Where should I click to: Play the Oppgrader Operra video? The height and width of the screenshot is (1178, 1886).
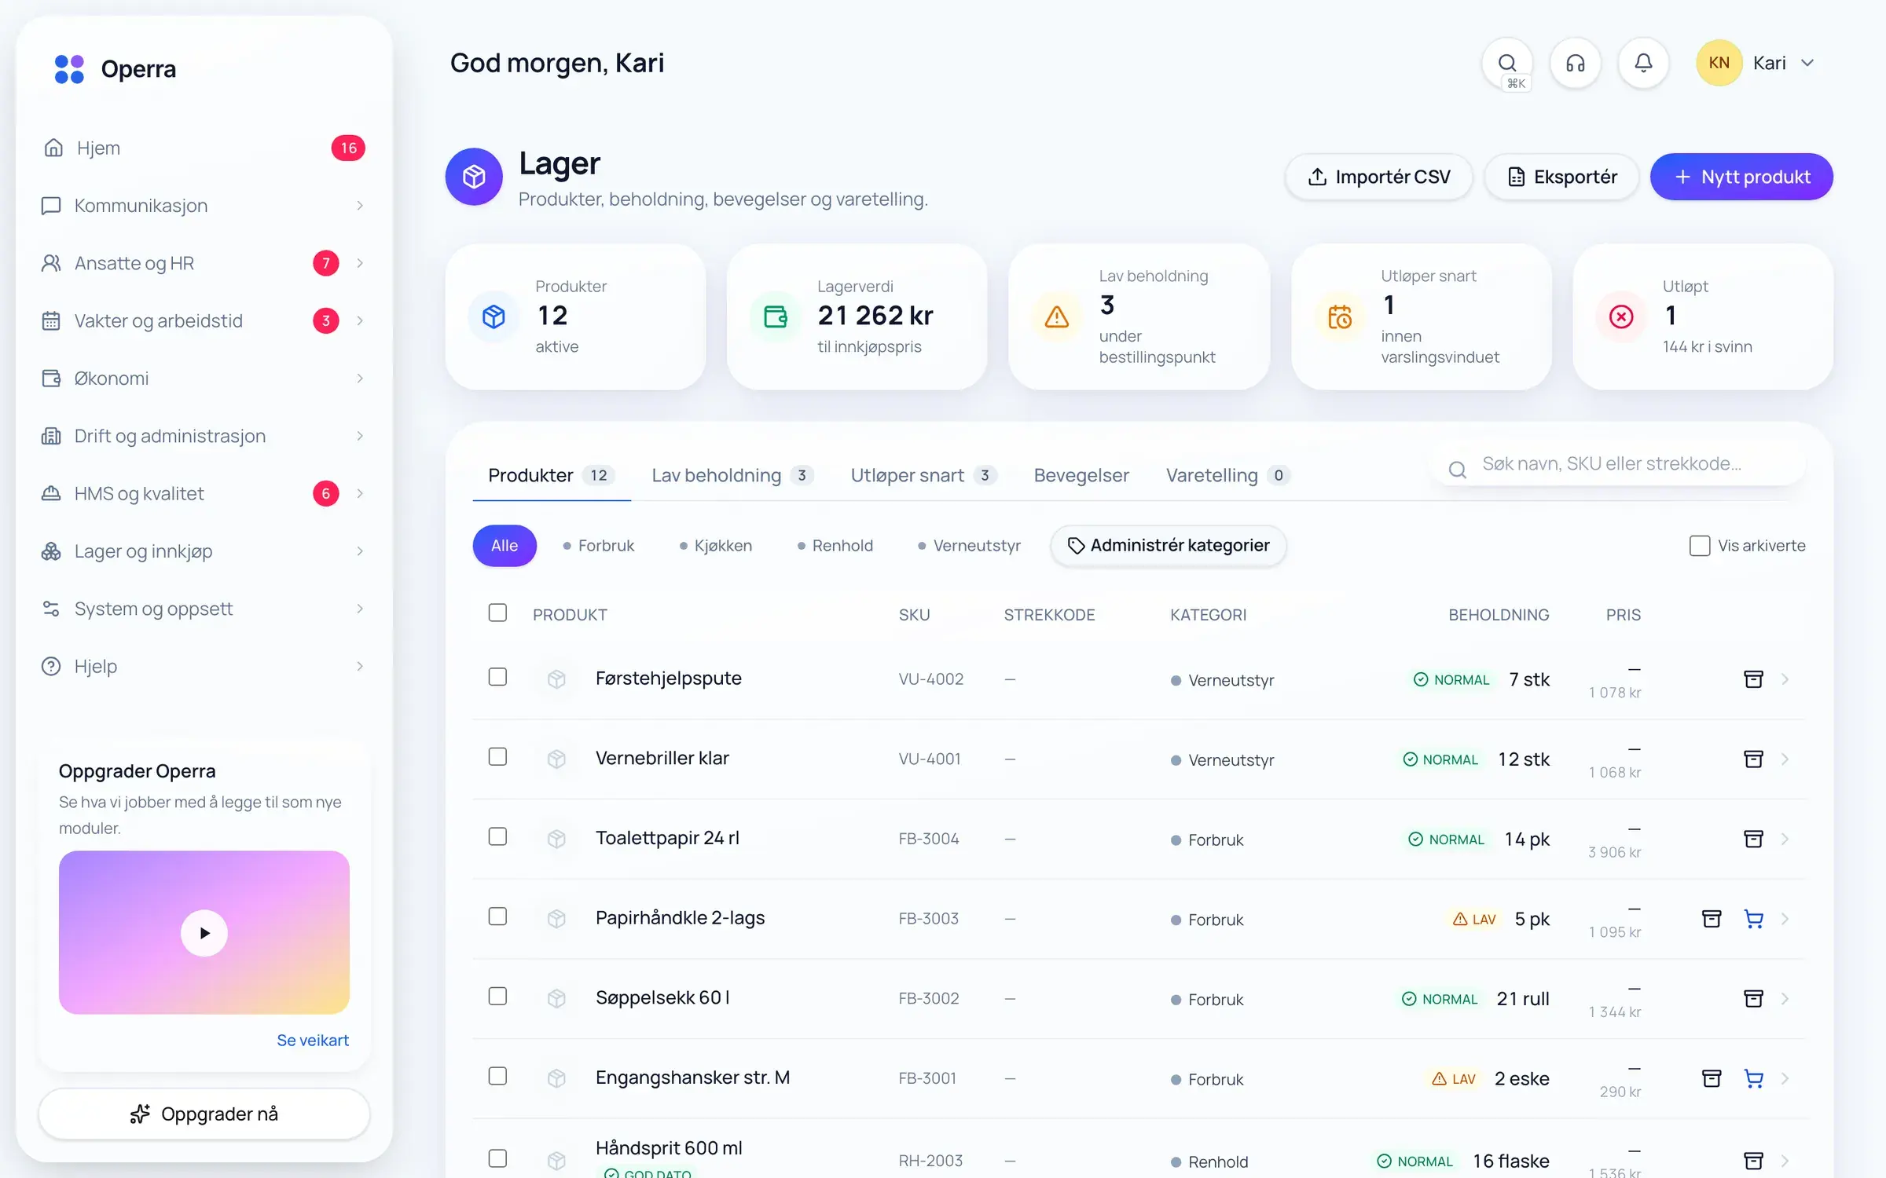point(204,933)
